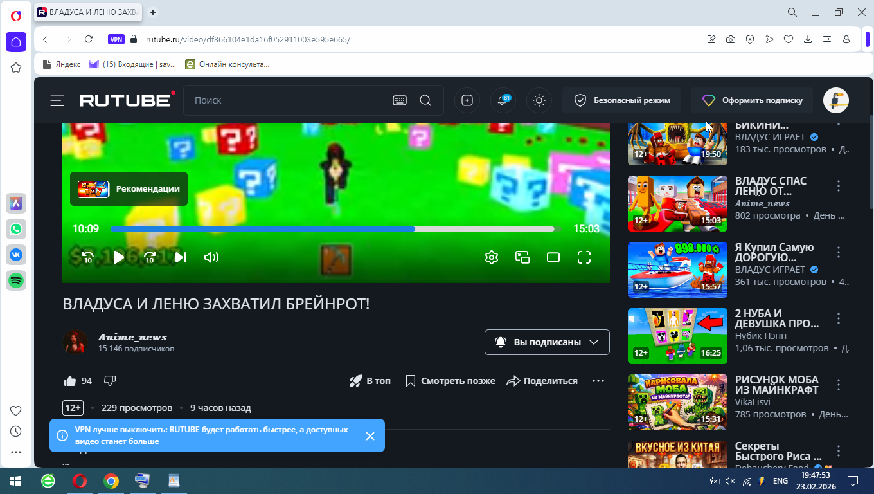
Task: Mute the video player volume
Action: 211,257
